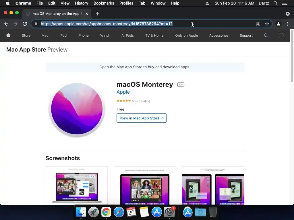Open Calendar showing 20 in the Dock
The width and height of the screenshot is (294, 220).
point(131,212)
